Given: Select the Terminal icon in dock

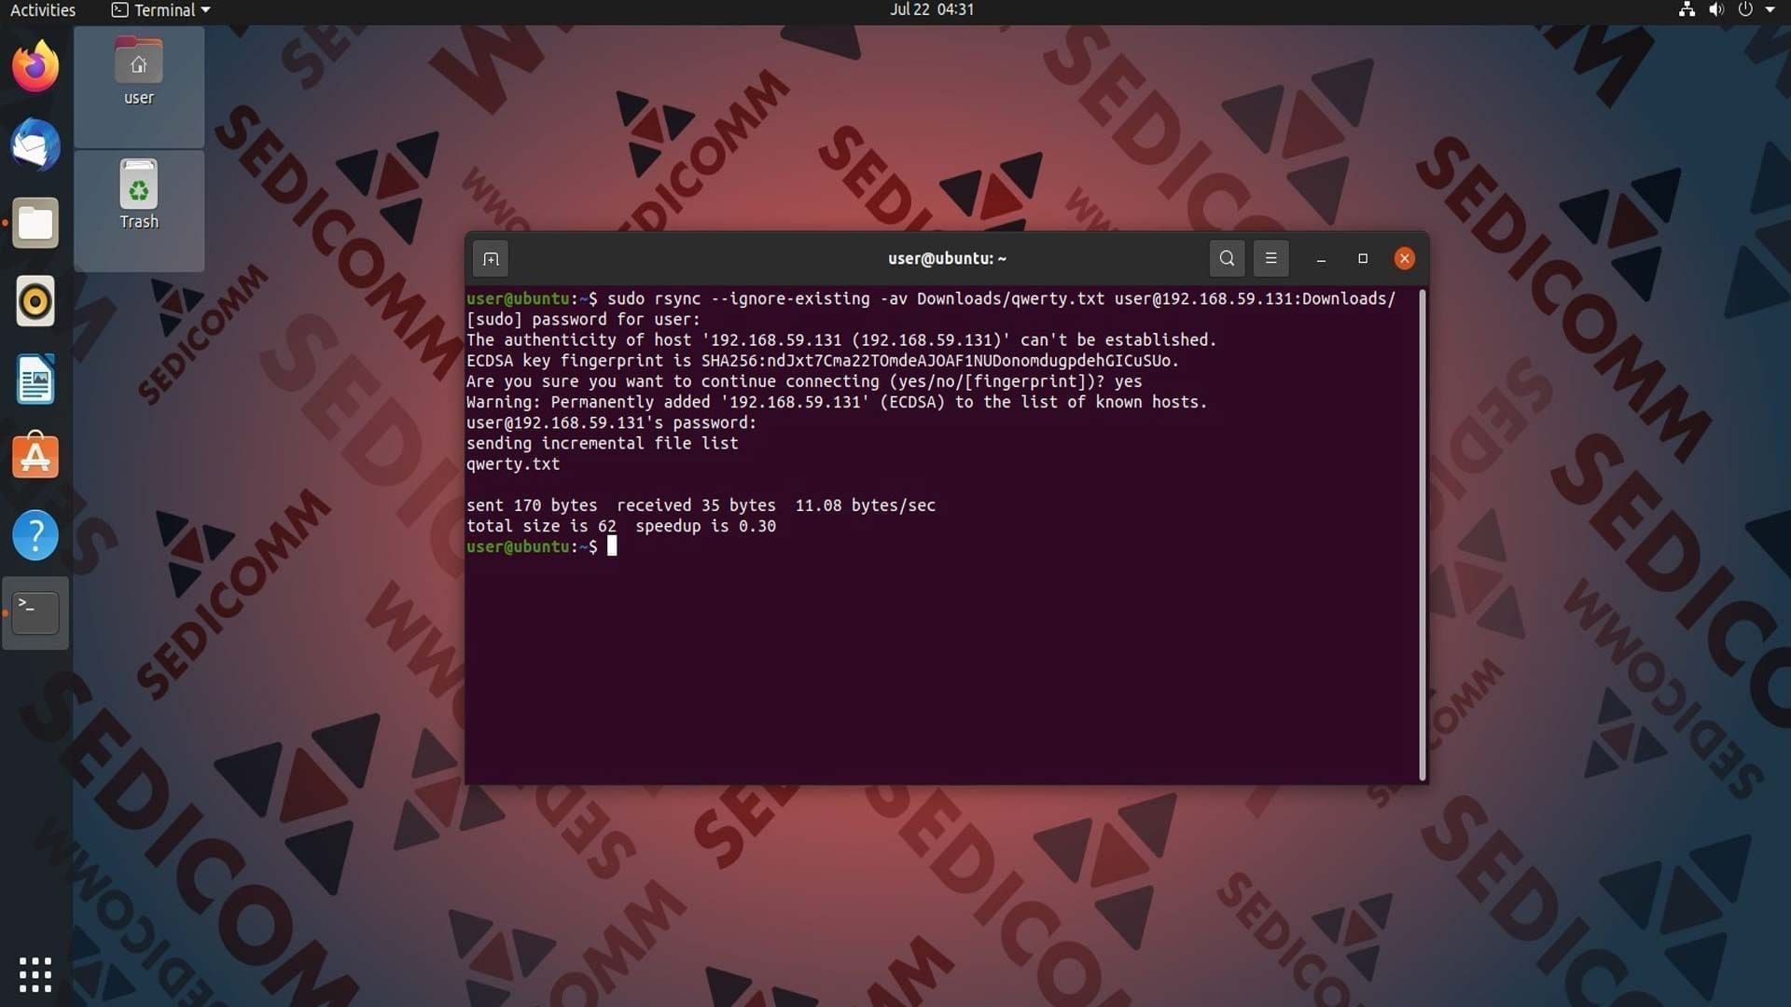Looking at the screenshot, I should point(35,613).
